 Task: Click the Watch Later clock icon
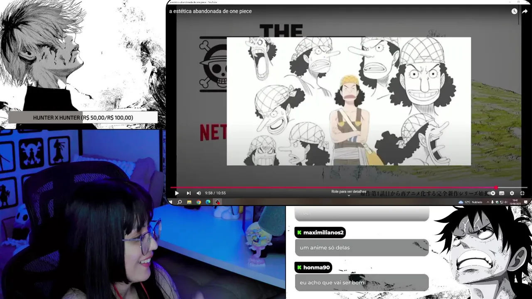(514, 11)
